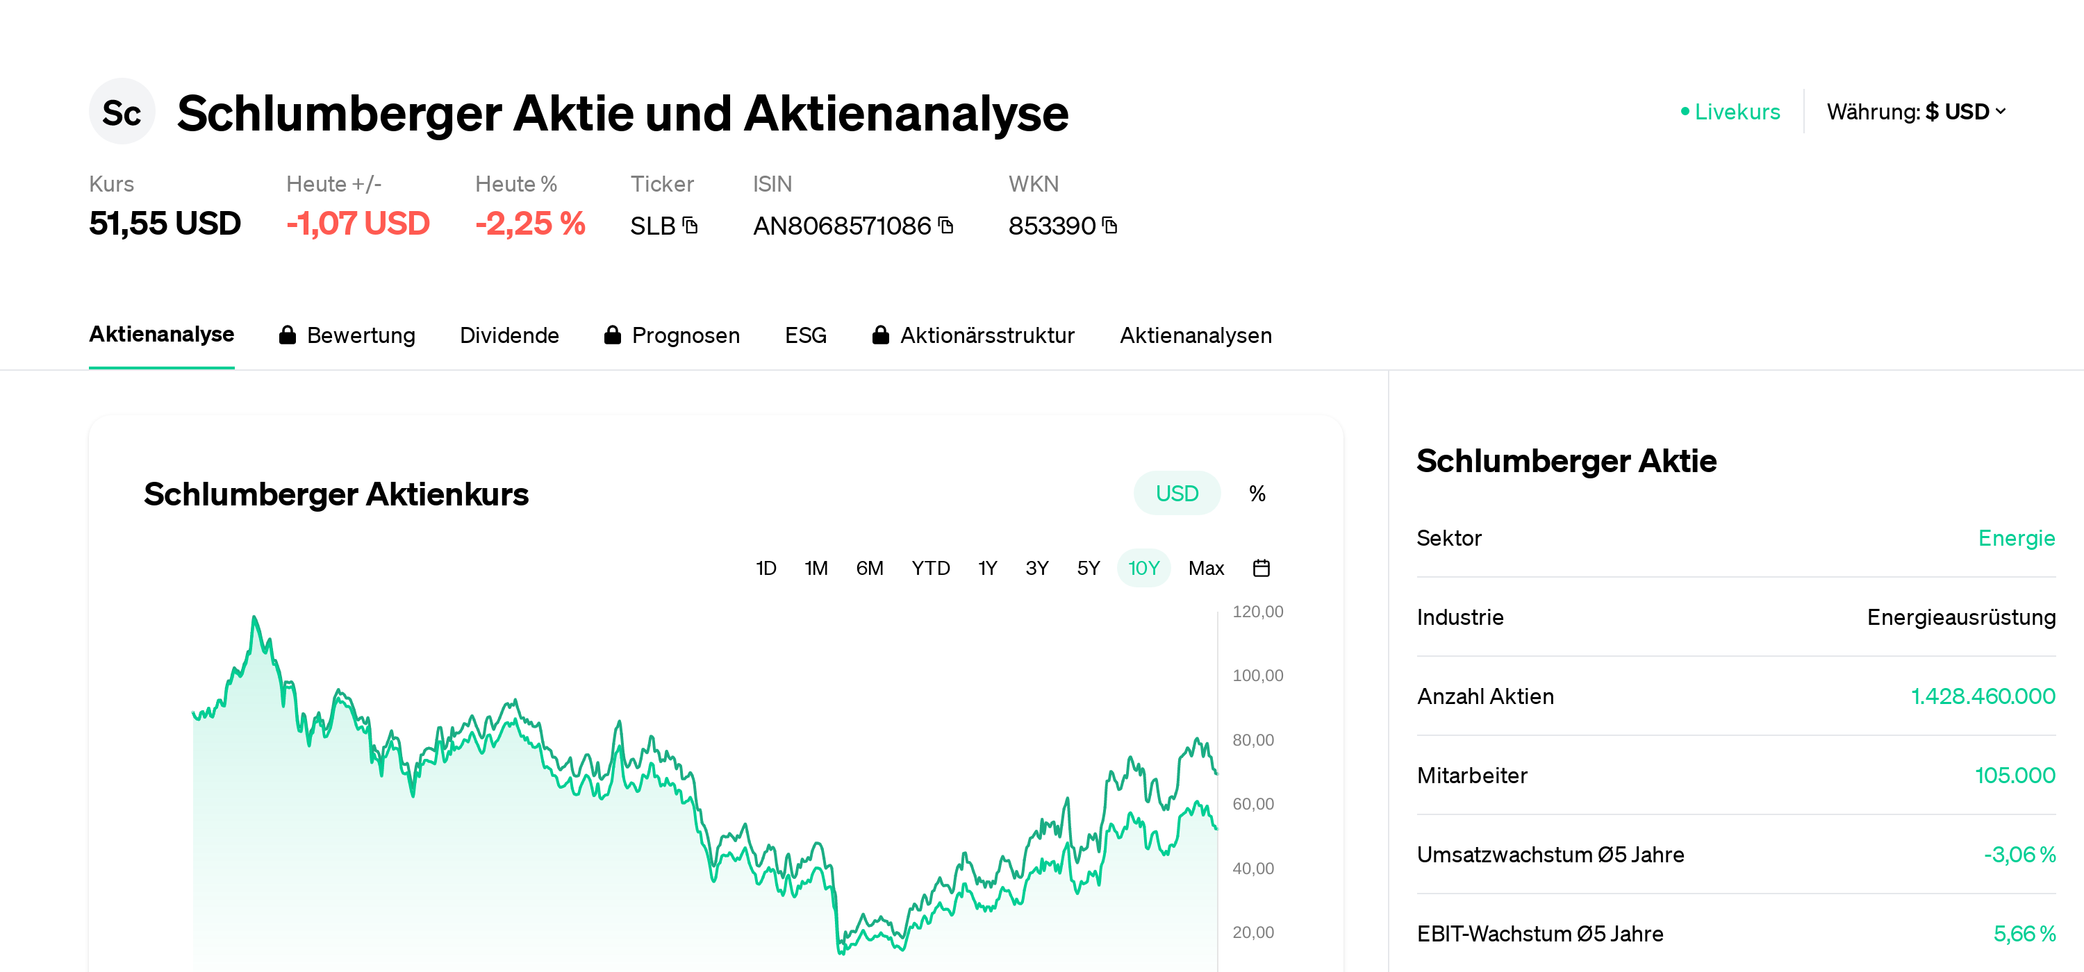Copy the WKN 853390

(x=1111, y=226)
